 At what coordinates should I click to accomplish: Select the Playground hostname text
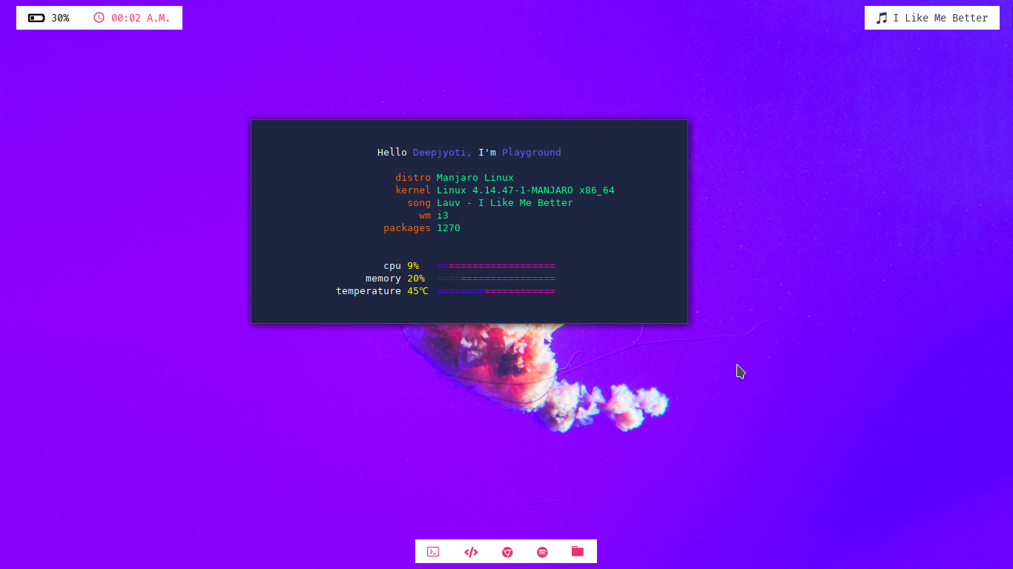tap(532, 152)
